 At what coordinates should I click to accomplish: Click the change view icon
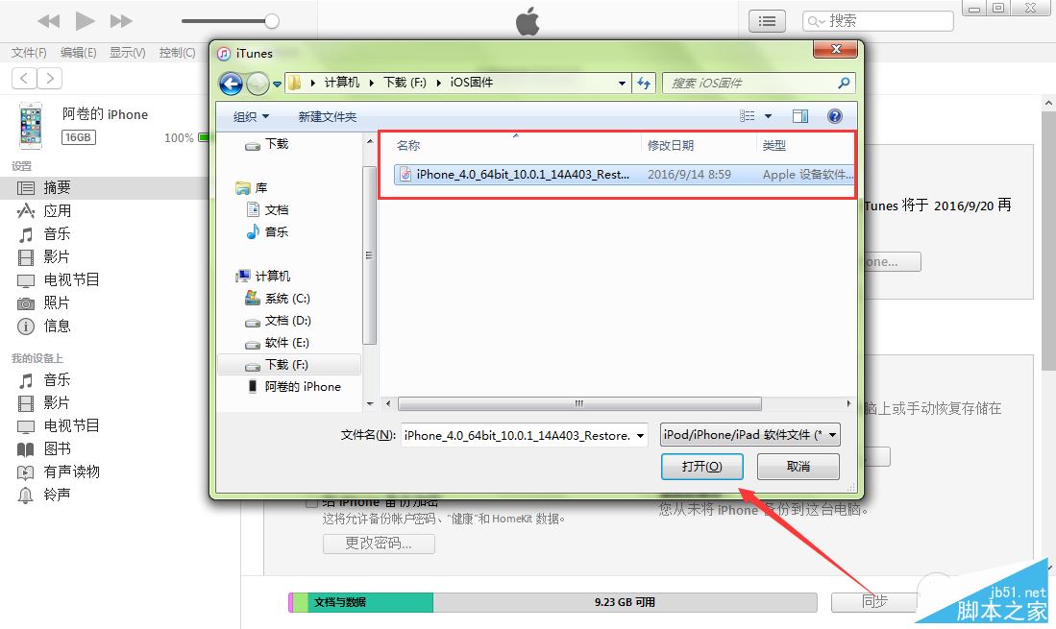[747, 116]
